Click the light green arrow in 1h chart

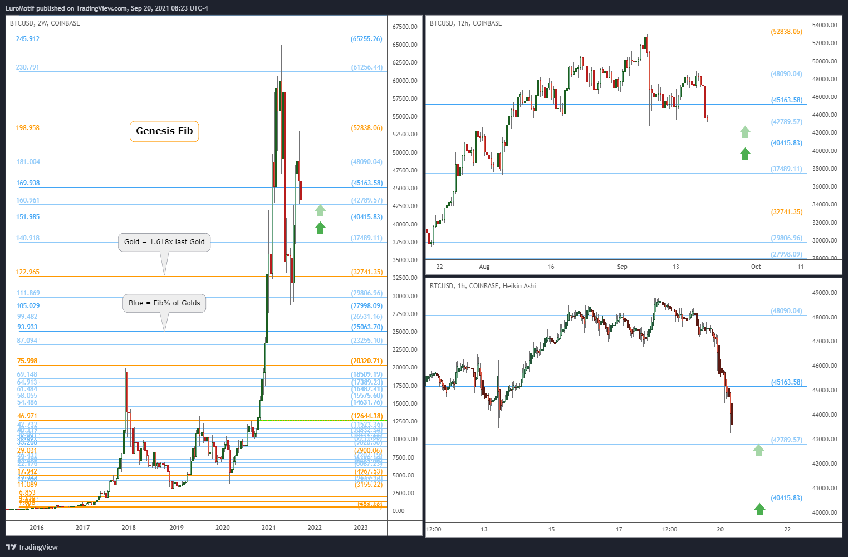[758, 450]
